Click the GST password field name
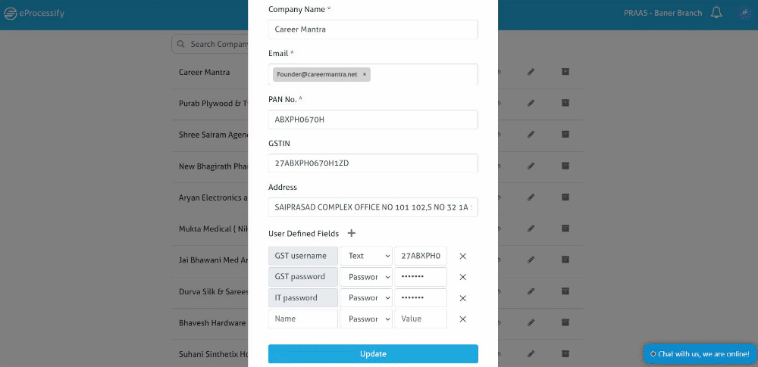758x367 pixels. tap(303, 277)
